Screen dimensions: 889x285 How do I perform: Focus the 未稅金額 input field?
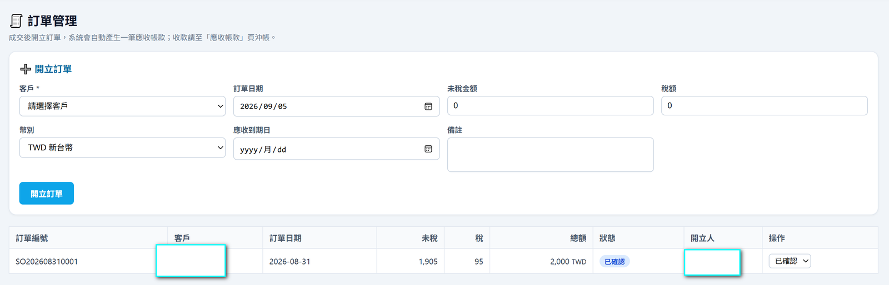[550, 105]
